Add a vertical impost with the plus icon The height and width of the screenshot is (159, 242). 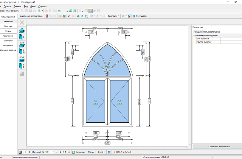[x=22, y=37]
